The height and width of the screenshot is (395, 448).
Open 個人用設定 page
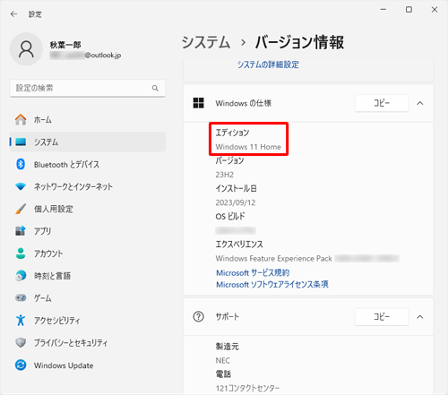[88, 209]
